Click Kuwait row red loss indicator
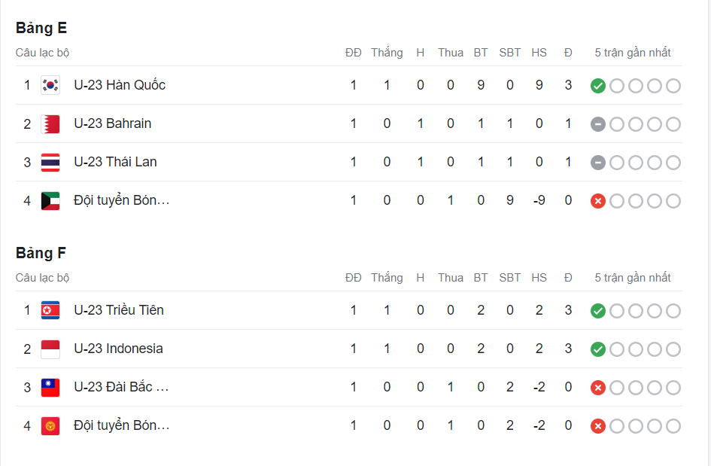Viewport: 711px width, 466px height. point(598,201)
